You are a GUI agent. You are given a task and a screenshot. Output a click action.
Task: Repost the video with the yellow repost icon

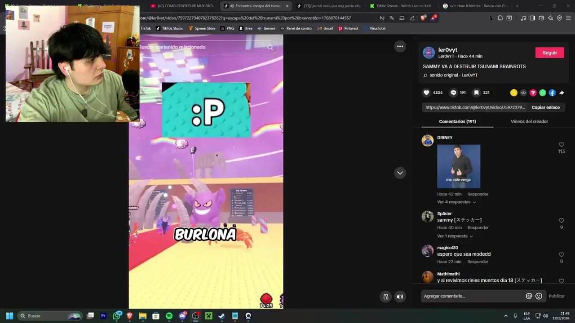point(514,93)
